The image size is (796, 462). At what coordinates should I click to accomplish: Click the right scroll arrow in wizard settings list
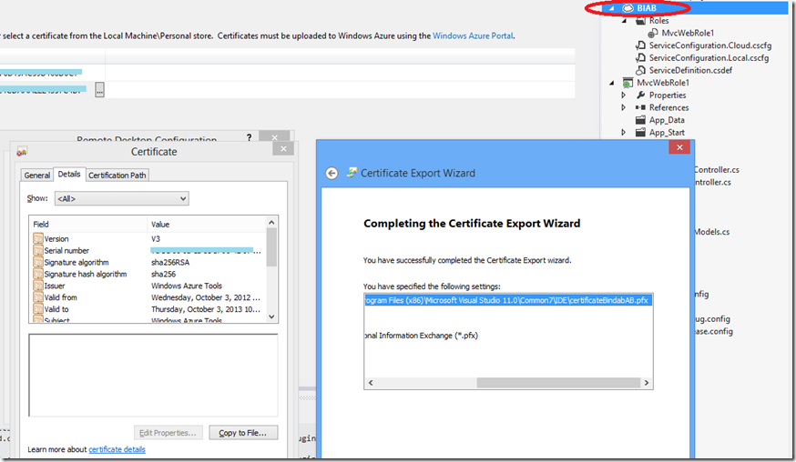point(647,383)
